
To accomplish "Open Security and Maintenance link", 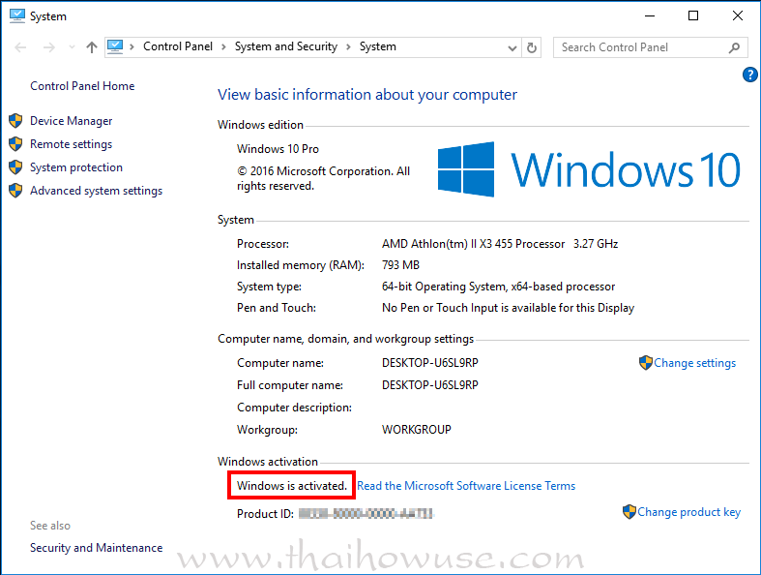I will pyautogui.click(x=96, y=548).
